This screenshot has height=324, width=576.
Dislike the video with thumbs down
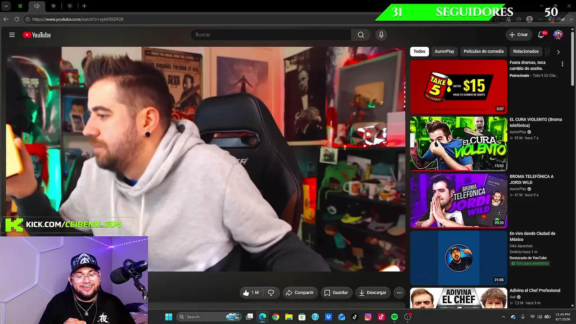tap(271, 292)
